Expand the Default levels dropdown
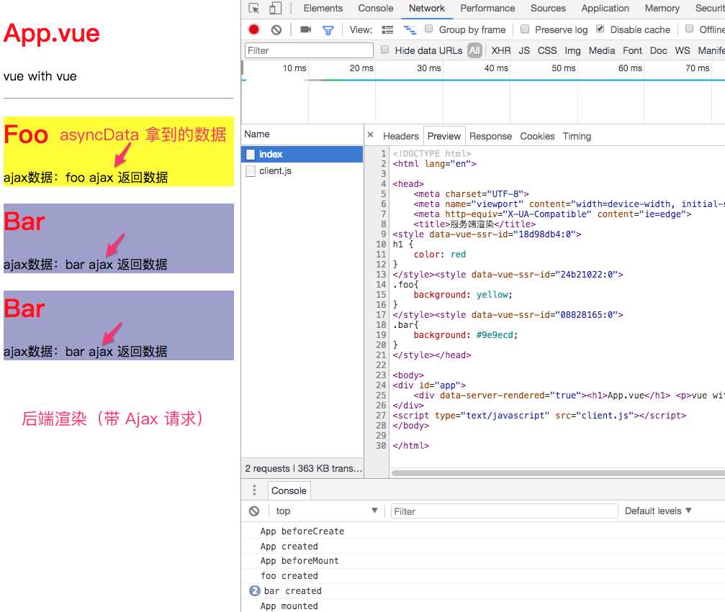Screen dimensions: 725x612 click(x=658, y=511)
